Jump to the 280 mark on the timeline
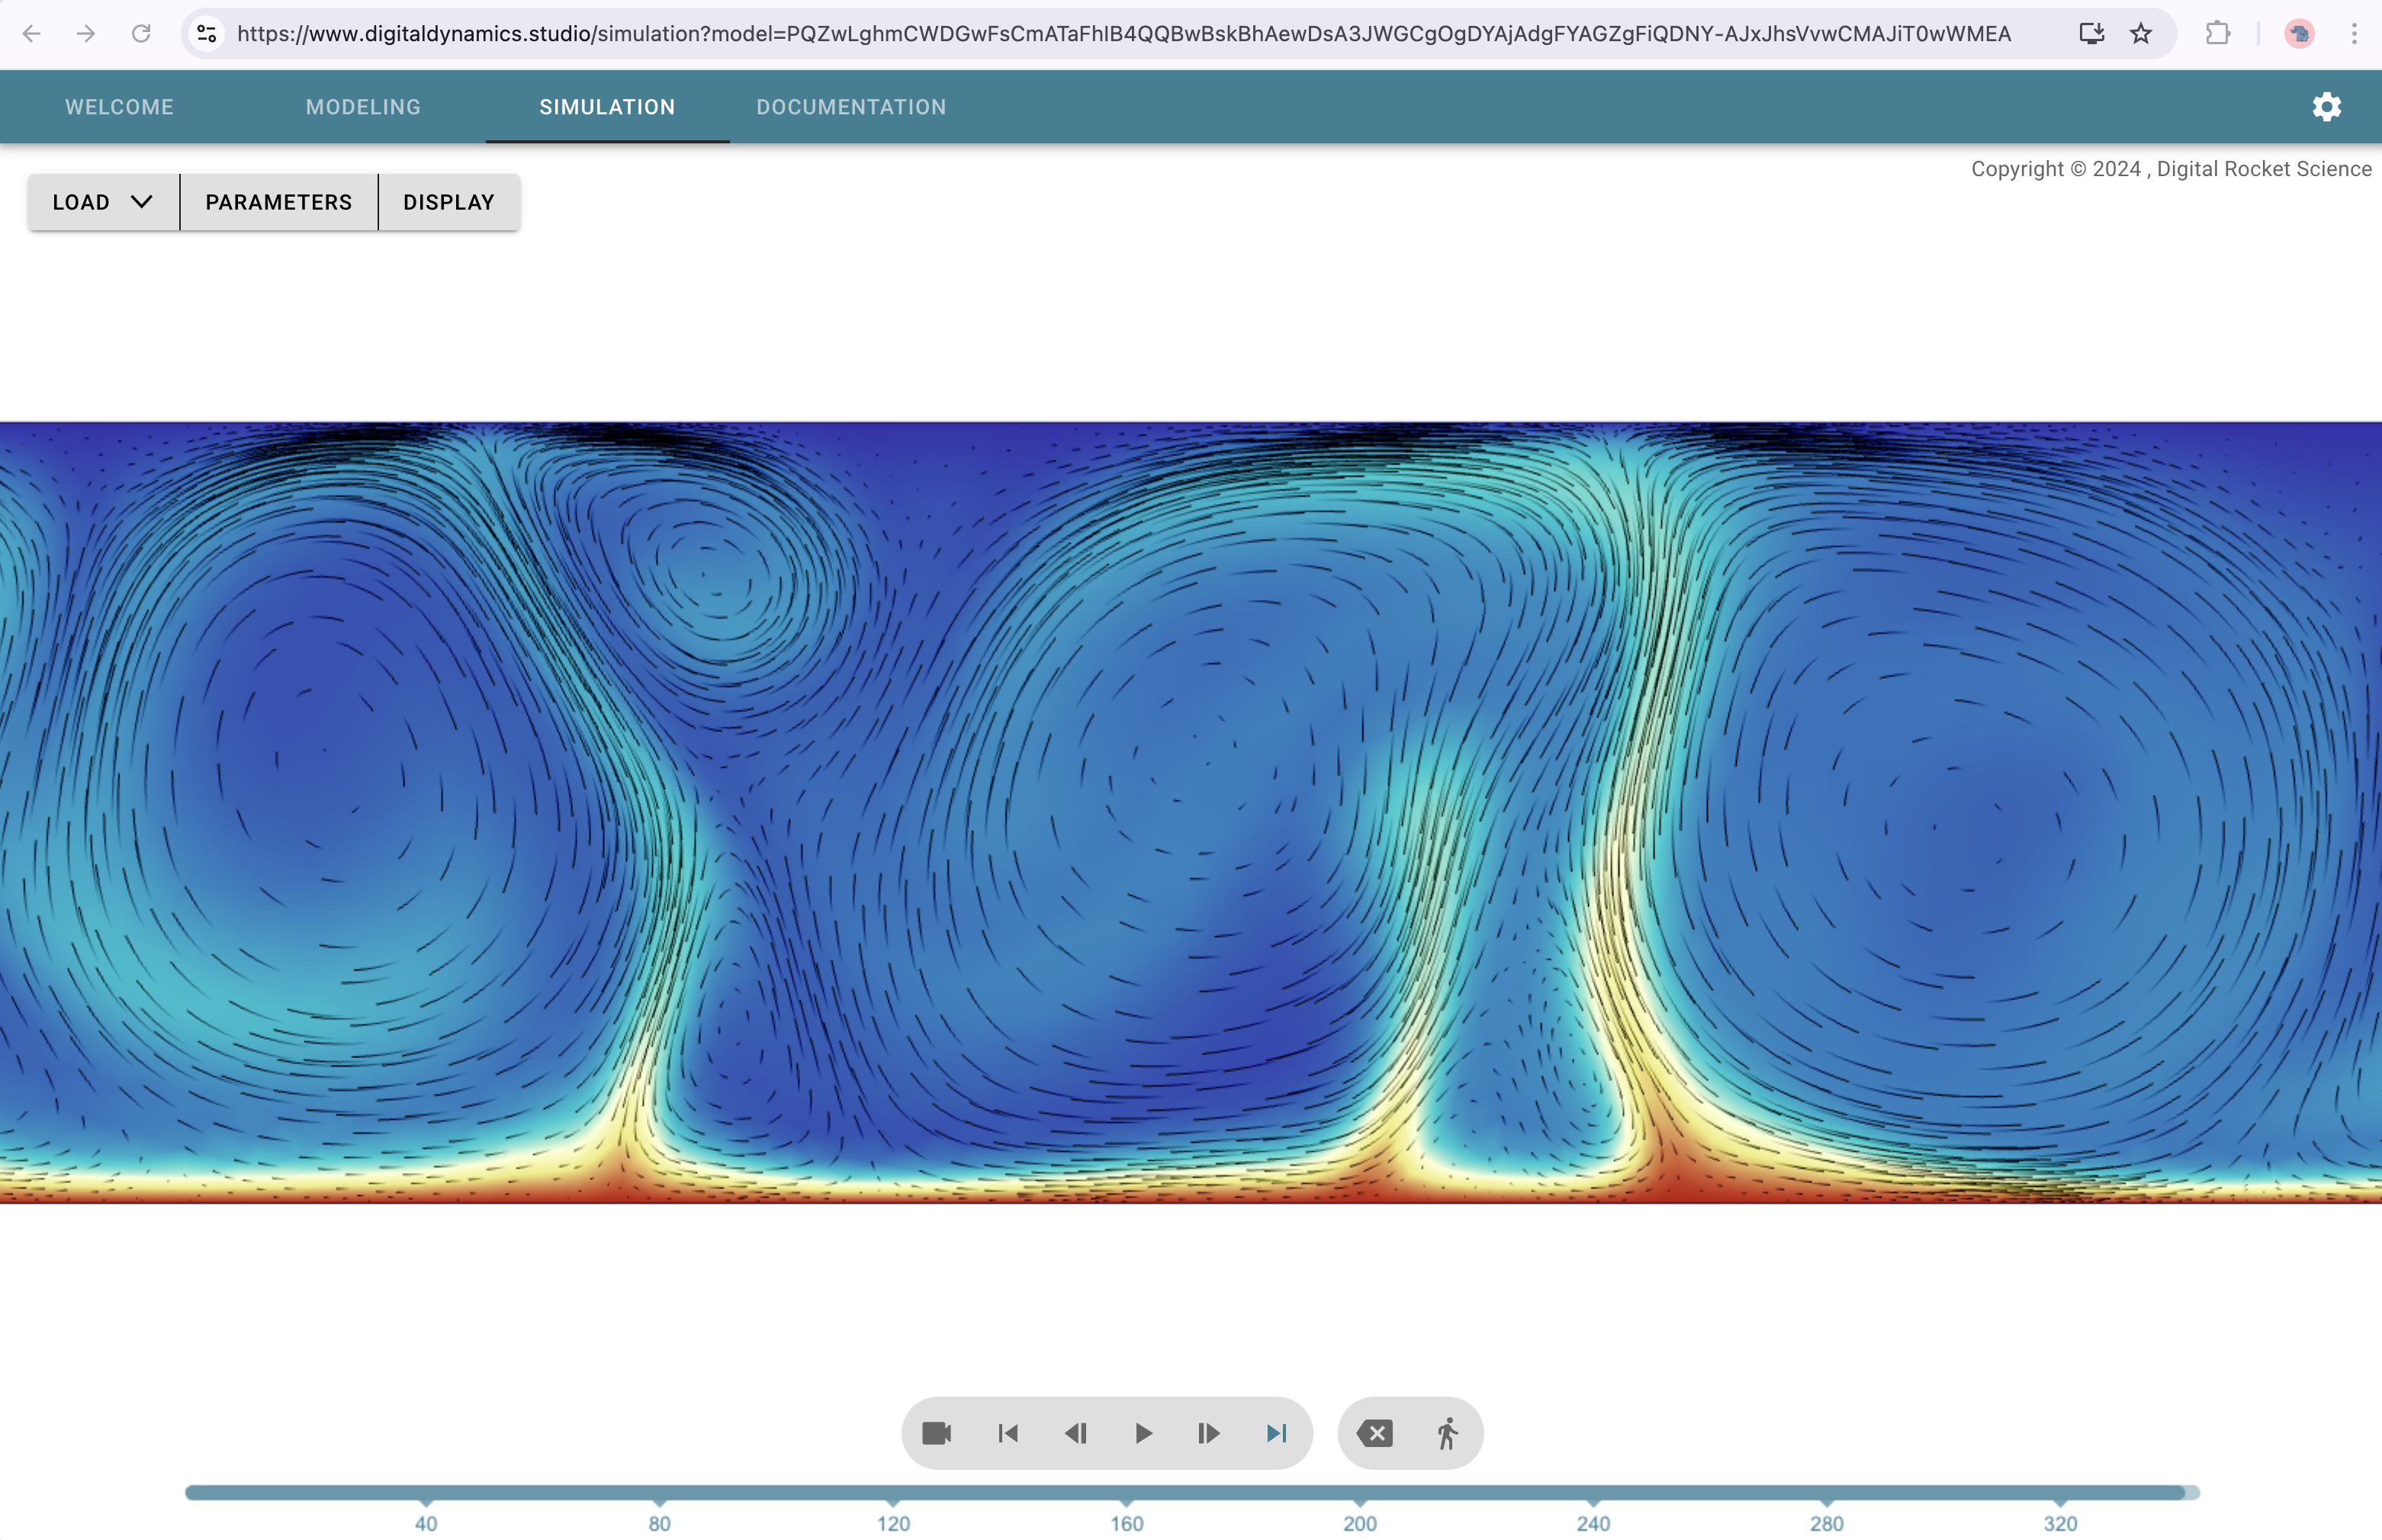This screenshot has height=1540, width=2382. coord(1827,1523)
